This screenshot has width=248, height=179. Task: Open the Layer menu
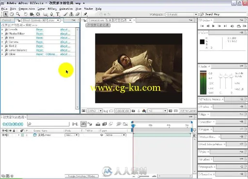(x=41, y=9)
